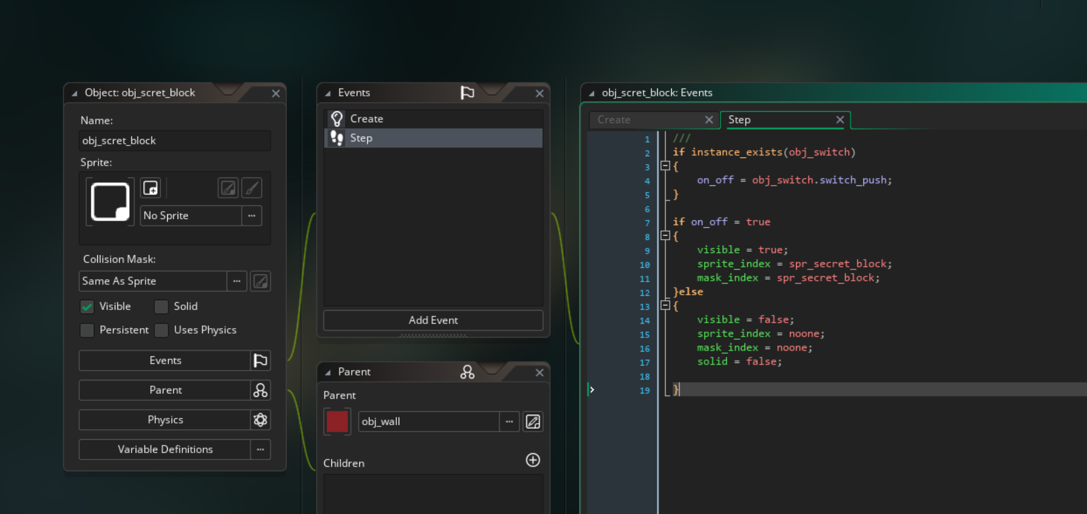Open Same As Sprite collision mask field
The image size is (1087, 514).
tap(153, 281)
